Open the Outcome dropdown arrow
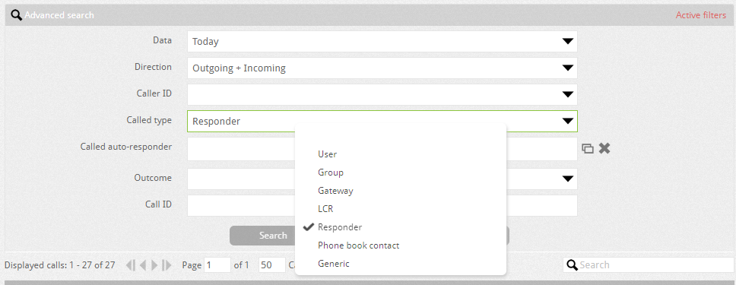Viewport: 736px width, 285px height. [568, 179]
